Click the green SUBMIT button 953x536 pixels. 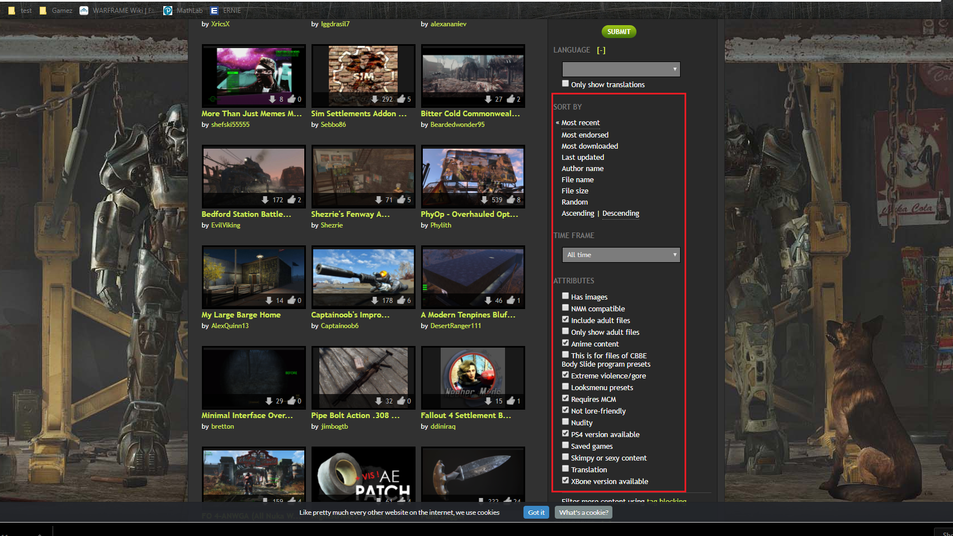tap(619, 32)
